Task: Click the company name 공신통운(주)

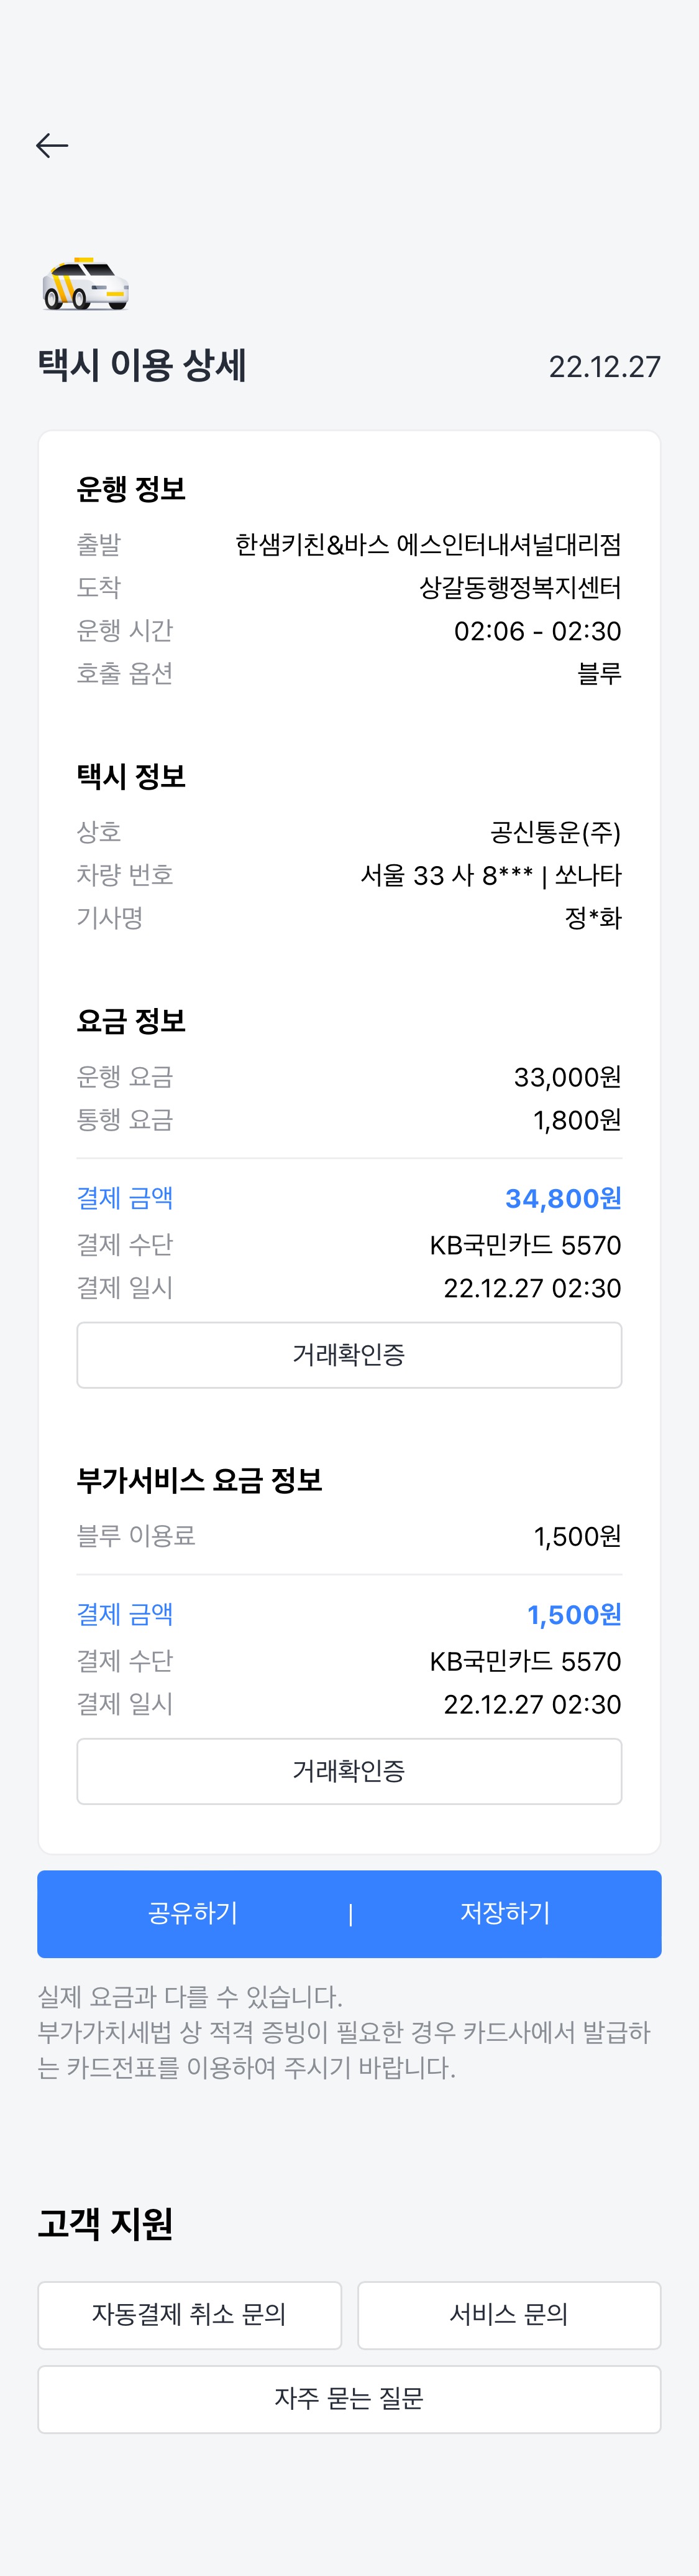Action: click(x=555, y=832)
